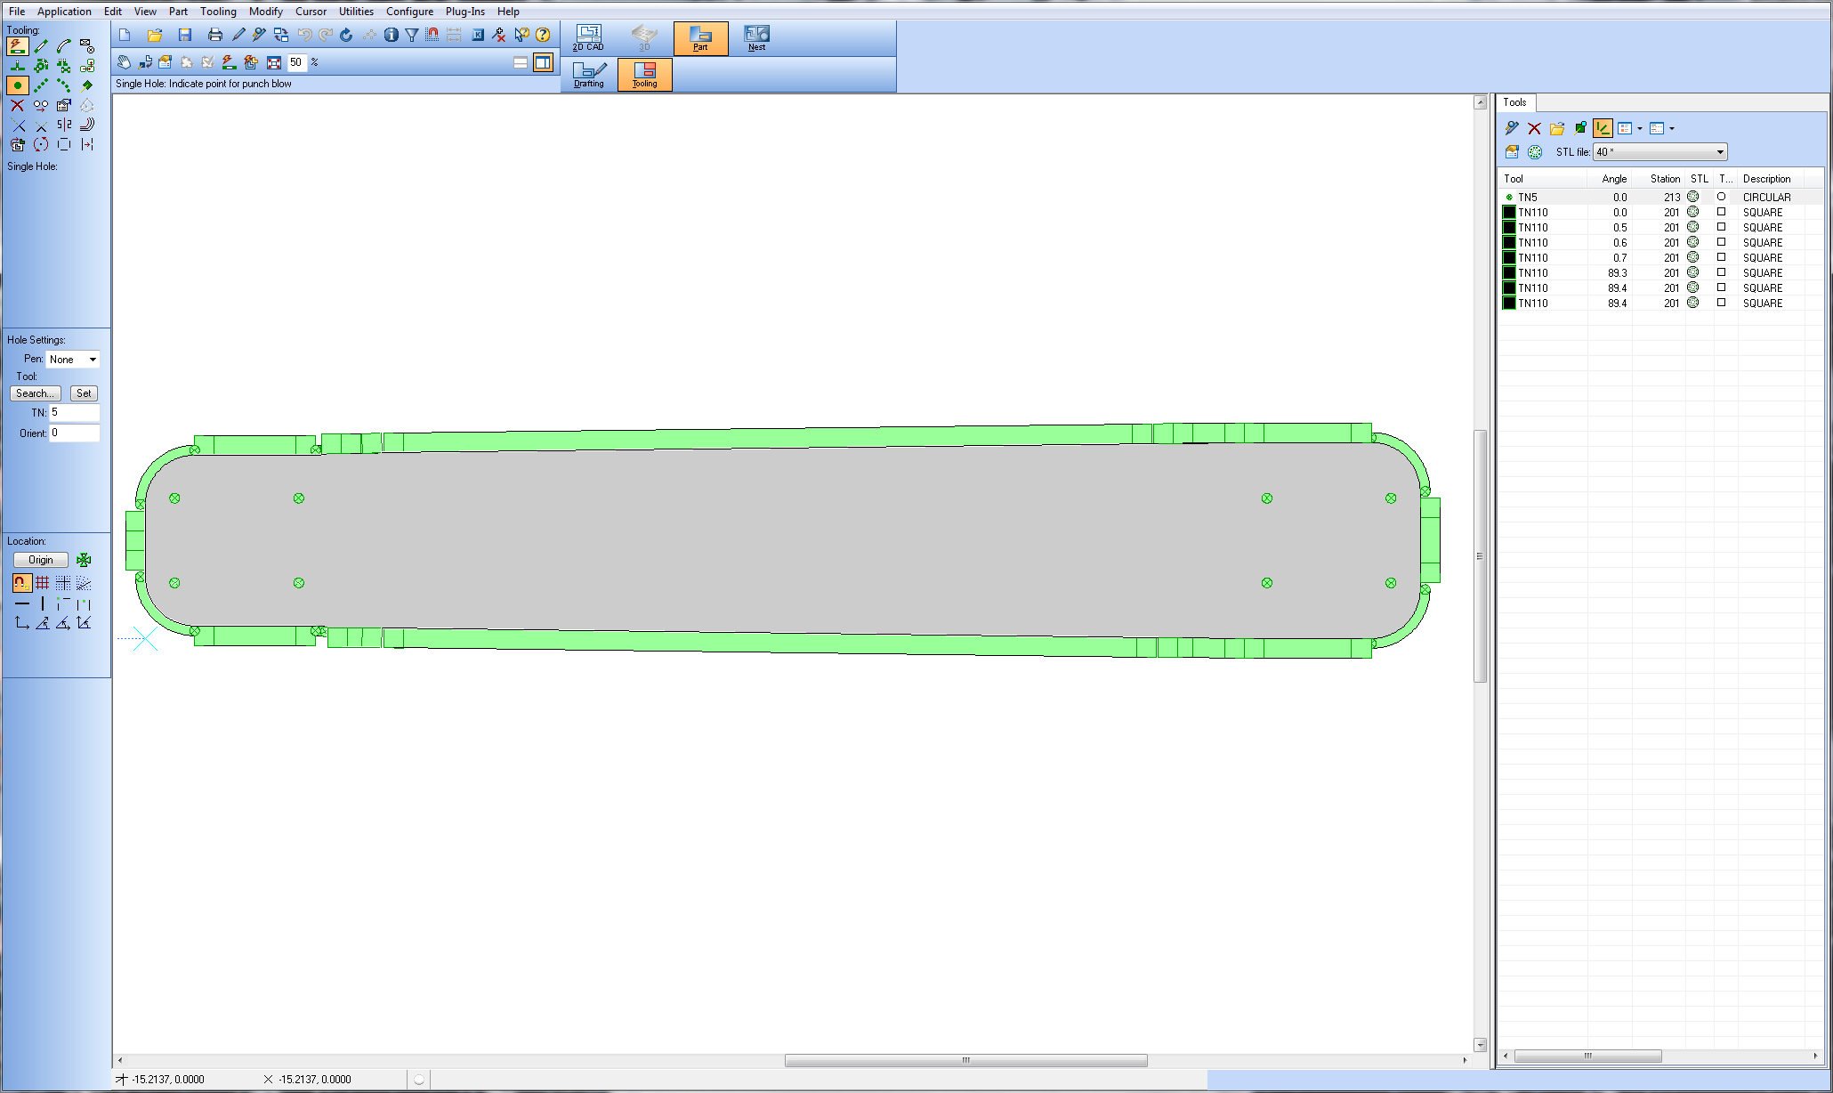This screenshot has height=1093, width=1833.
Task: Click the green turret icon beside STL file
Action: [1535, 152]
